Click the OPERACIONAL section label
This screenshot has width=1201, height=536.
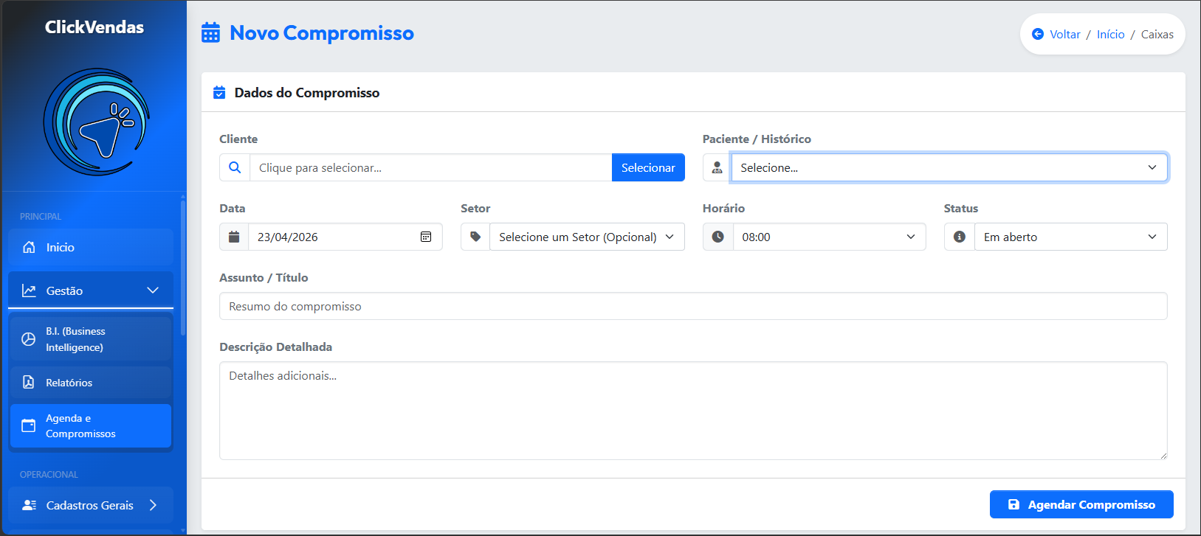(x=49, y=475)
